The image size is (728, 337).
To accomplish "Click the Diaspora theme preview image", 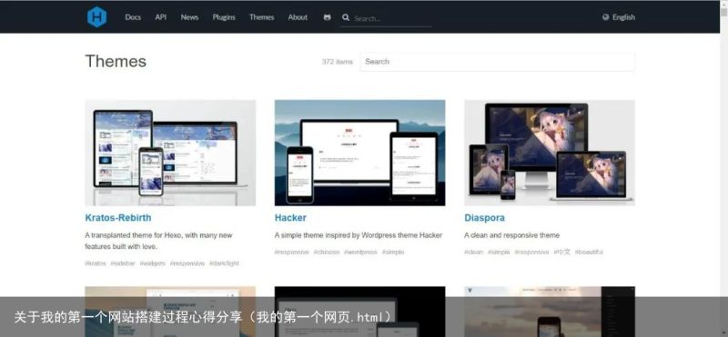I will coord(550,153).
